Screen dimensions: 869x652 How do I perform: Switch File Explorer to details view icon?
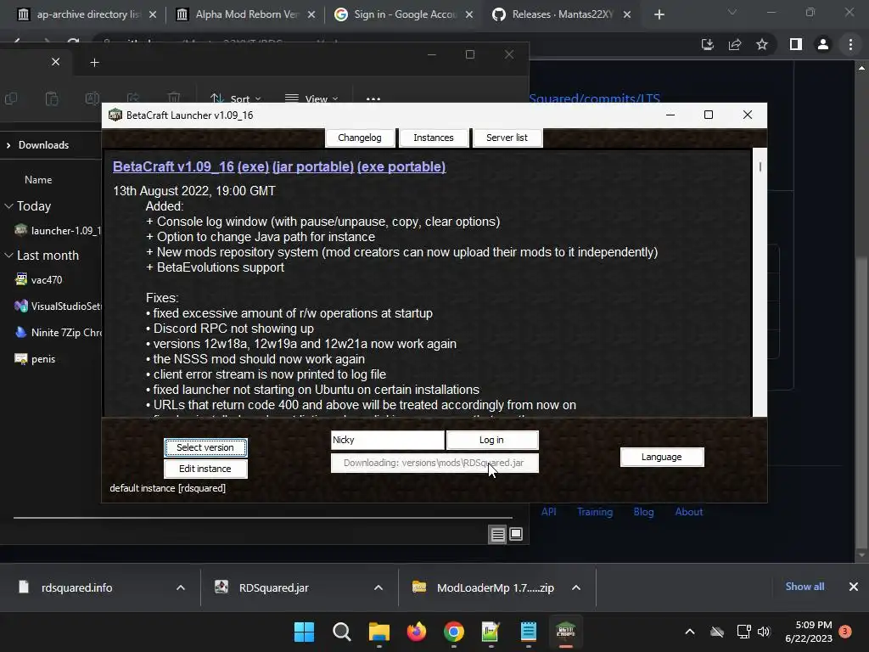(x=497, y=534)
